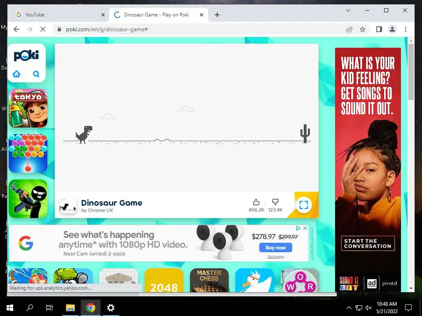The height and width of the screenshot is (316, 422).
Task: Click the Terms apply link in ad
Action: pyautogui.click(x=276, y=257)
